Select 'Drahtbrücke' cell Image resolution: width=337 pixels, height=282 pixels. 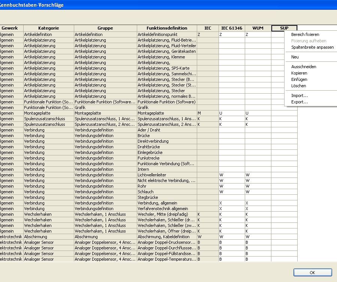pyautogui.click(x=167, y=147)
